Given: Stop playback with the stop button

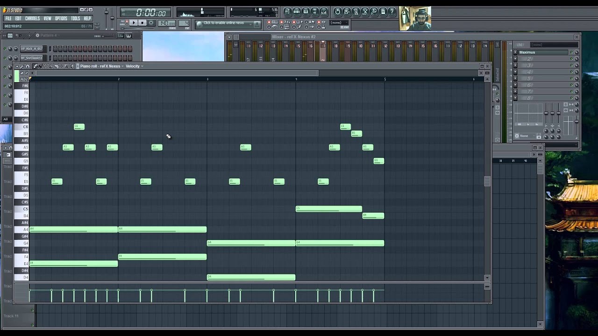Looking at the screenshot, I should pyautogui.click(x=142, y=23).
